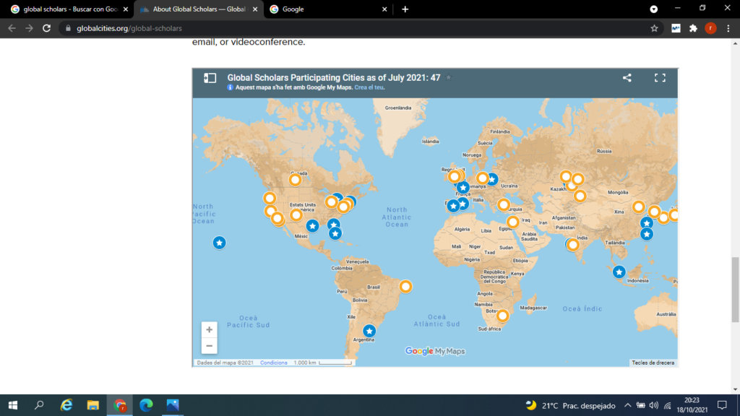Select the blue star marker near Indonesia

[619, 272]
